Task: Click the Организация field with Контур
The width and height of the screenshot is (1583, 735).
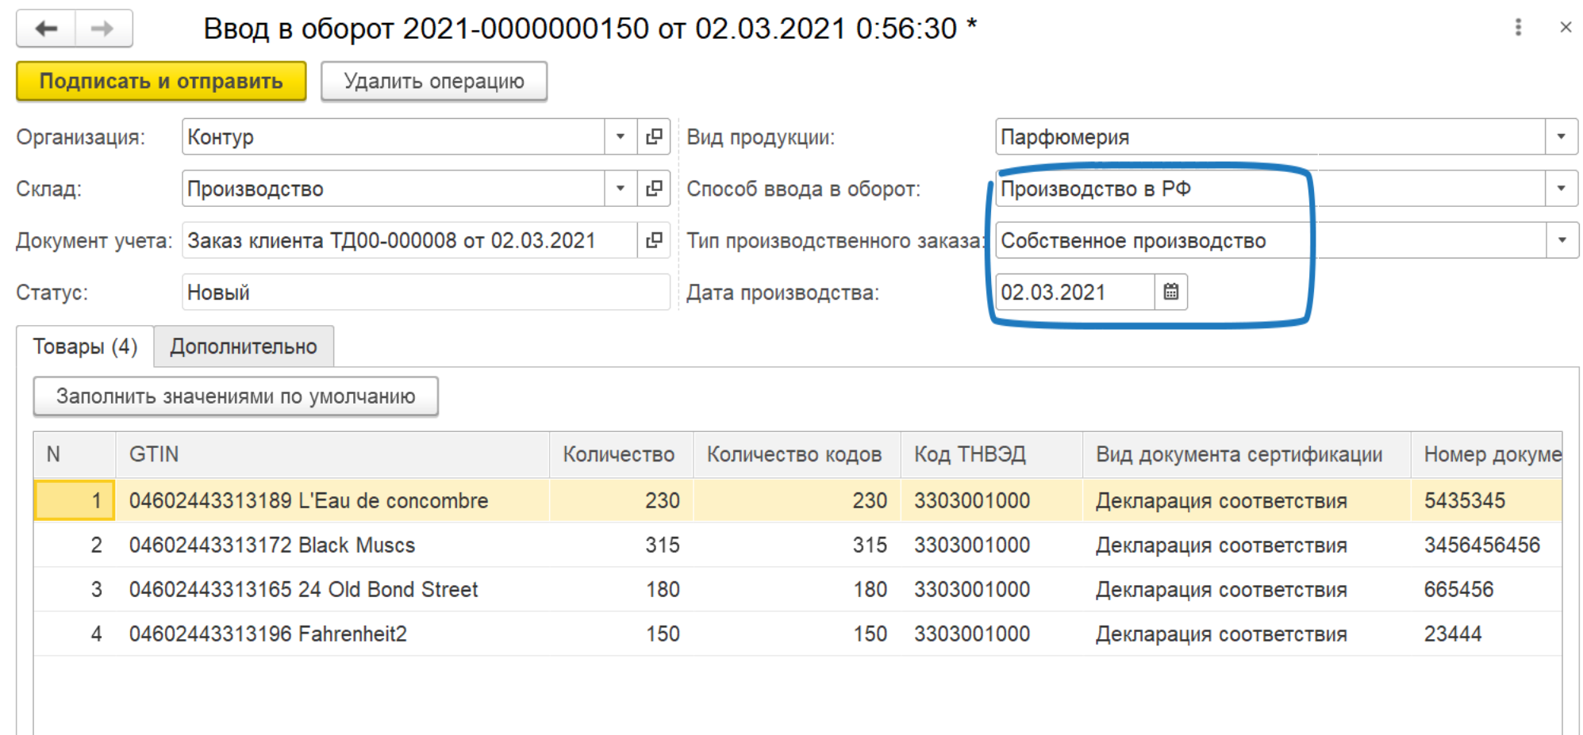Action: tap(394, 137)
